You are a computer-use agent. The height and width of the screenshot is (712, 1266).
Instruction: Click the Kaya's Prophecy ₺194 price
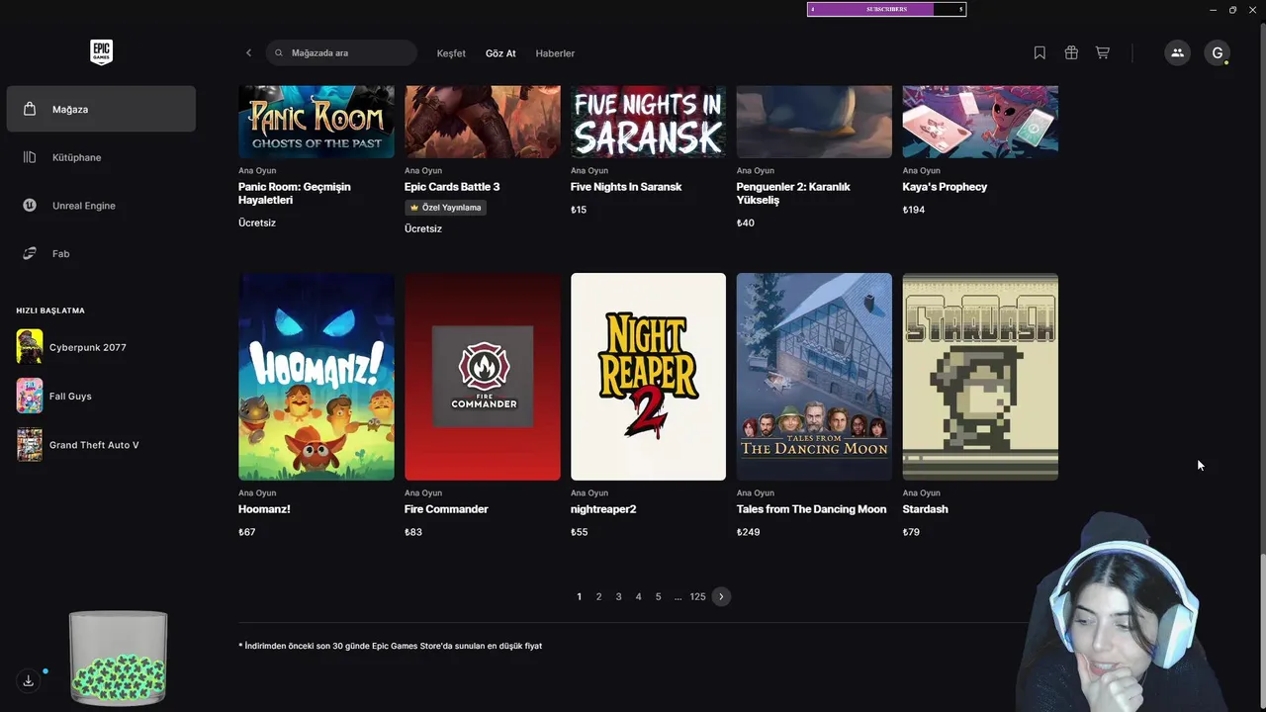[914, 210]
